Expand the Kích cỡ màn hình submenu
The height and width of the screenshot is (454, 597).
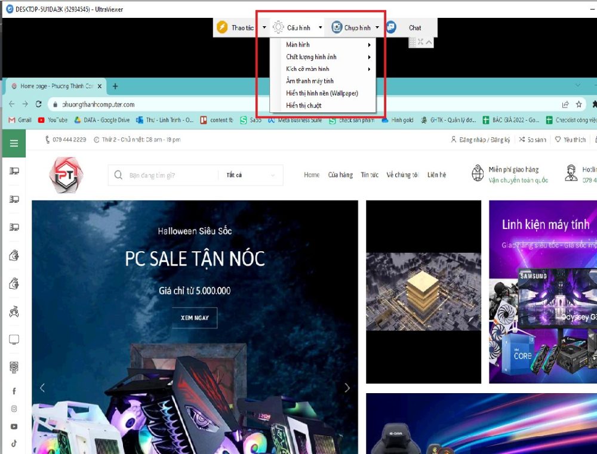pyautogui.click(x=323, y=69)
